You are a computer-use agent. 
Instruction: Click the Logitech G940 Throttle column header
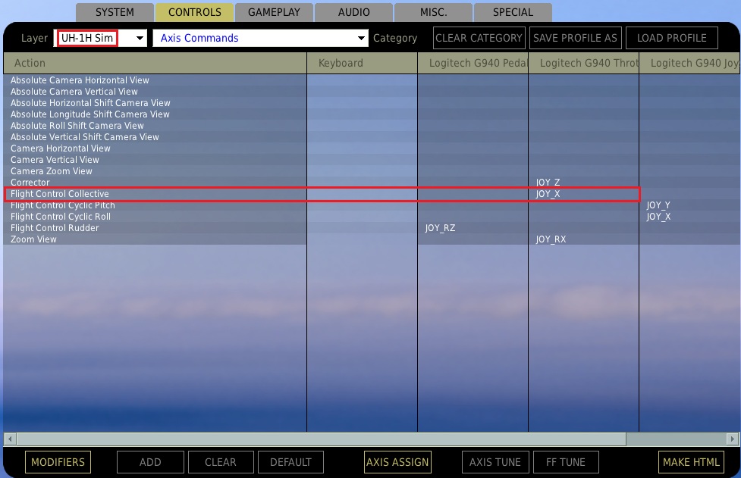point(584,63)
